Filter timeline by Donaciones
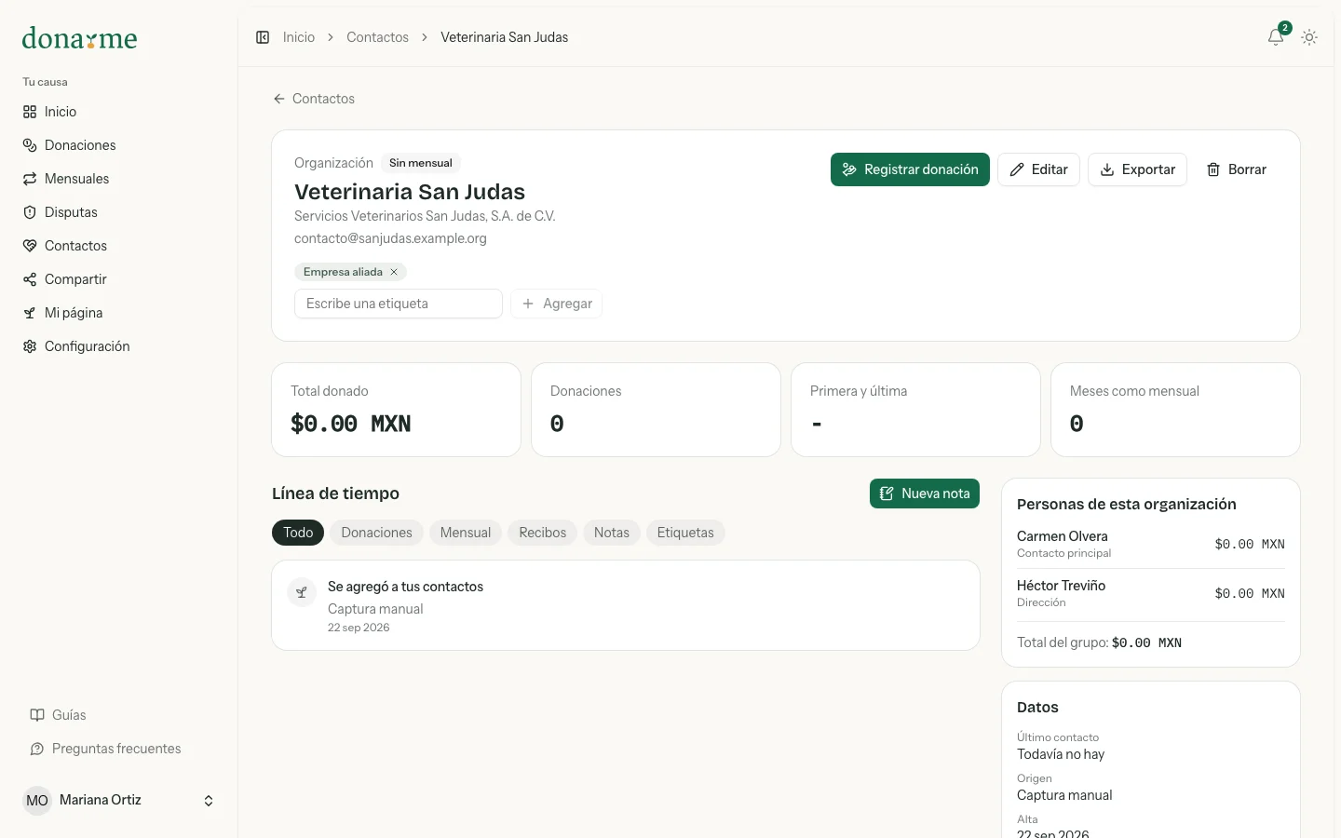Image resolution: width=1341 pixels, height=838 pixels. 376,533
